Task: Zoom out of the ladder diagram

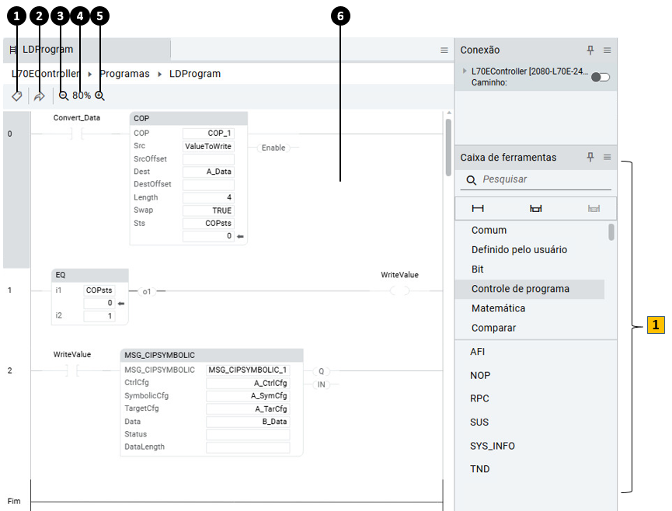Action: click(x=64, y=96)
